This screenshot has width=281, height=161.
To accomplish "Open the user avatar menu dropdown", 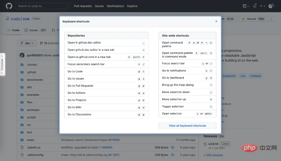I will (x=272, y=6).
